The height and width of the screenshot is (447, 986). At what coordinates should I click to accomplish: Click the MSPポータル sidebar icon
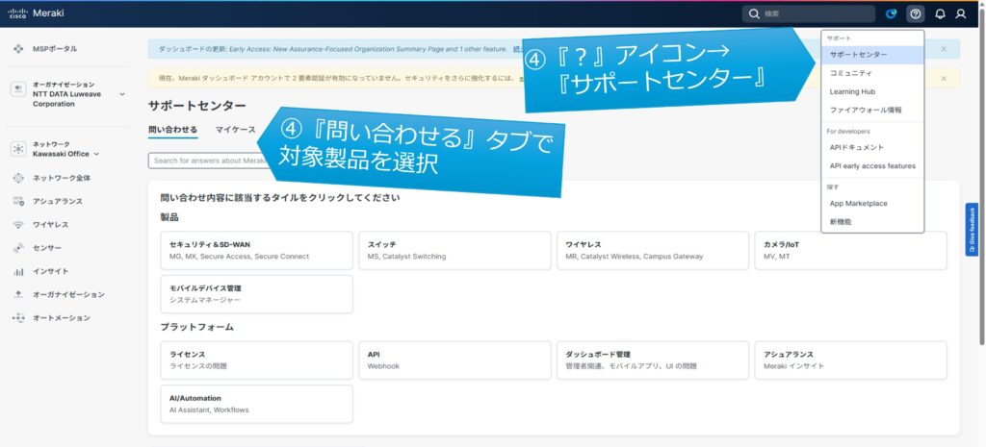click(18, 49)
